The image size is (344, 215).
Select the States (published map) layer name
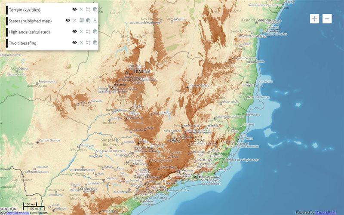(30, 21)
